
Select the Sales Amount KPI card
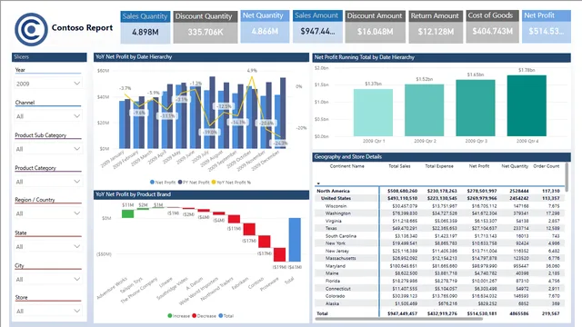317,26
